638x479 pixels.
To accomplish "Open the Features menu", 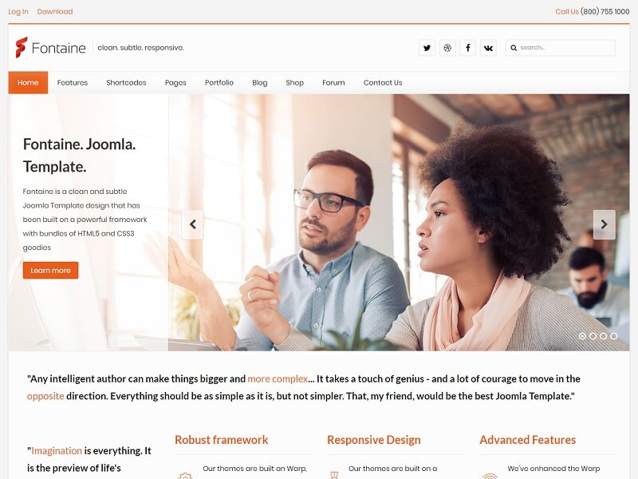I will click(73, 83).
